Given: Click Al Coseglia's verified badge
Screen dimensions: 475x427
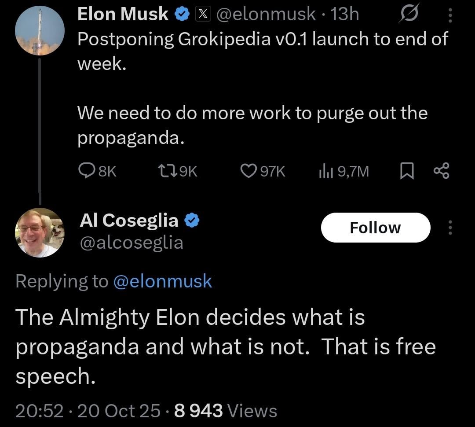Looking at the screenshot, I should [x=191, y=220].
